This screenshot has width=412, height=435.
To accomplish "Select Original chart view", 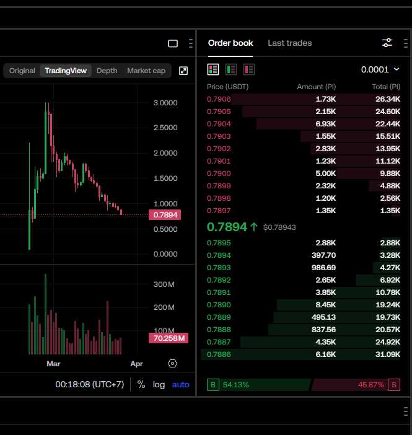I will point(22,71).
